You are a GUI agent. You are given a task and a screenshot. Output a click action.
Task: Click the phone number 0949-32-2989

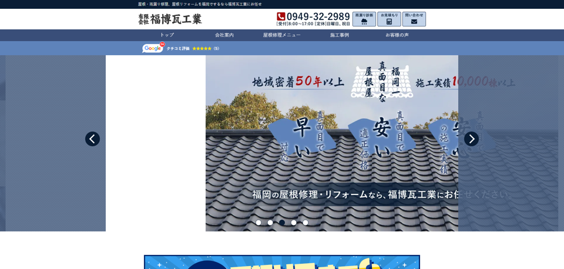318,16
